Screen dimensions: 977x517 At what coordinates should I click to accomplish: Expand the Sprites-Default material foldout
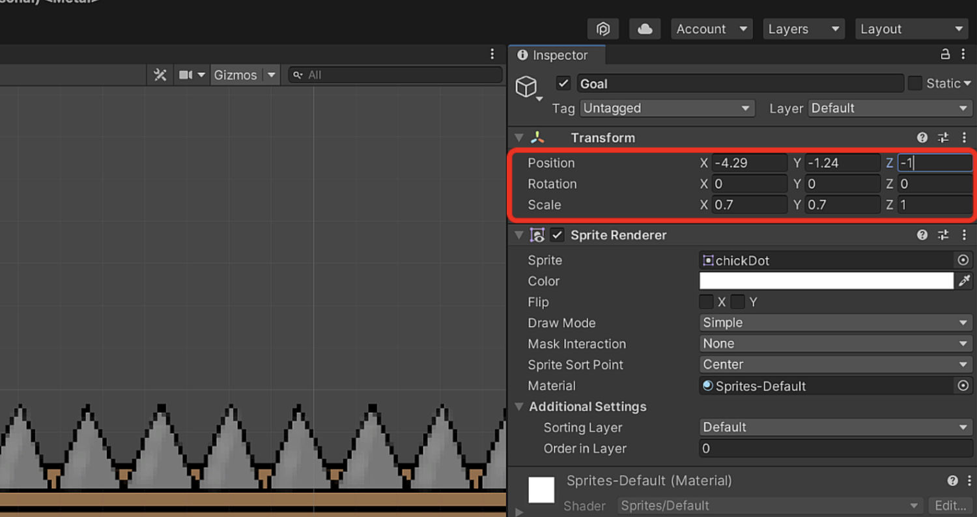pyautogui.click(x=519, y=512)
